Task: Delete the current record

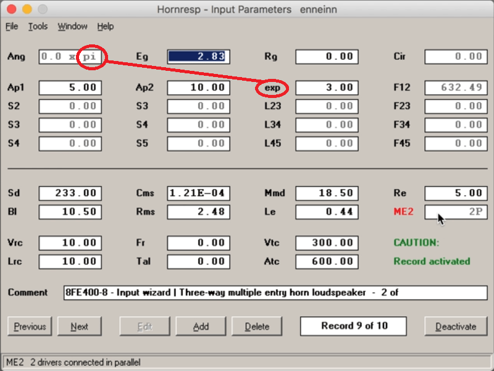Action: coord(257,327)
